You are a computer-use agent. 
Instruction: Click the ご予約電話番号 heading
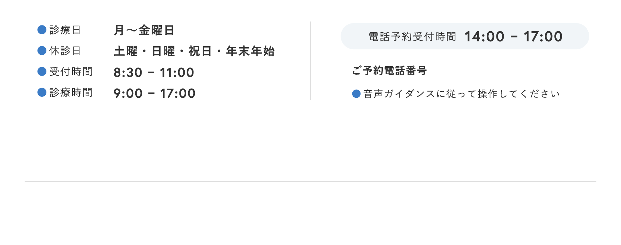[389, 70]
